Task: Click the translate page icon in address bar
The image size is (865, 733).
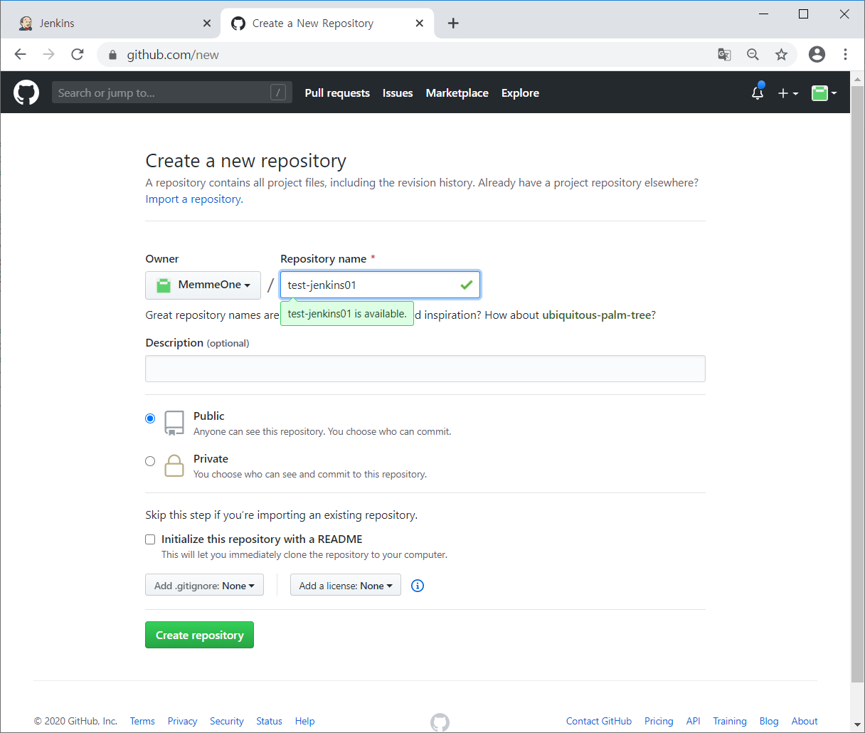Action: [724, 54]
